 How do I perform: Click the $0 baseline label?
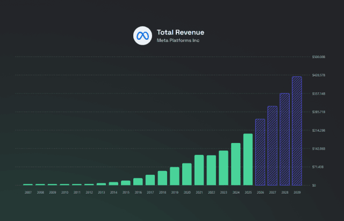point(314,186)
